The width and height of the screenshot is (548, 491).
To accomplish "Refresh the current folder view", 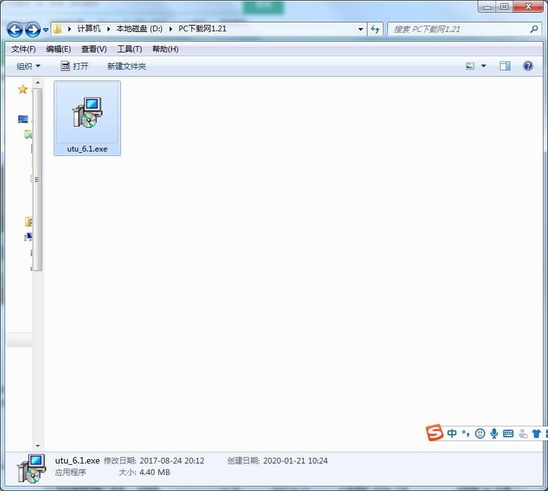I will [375, 29].
